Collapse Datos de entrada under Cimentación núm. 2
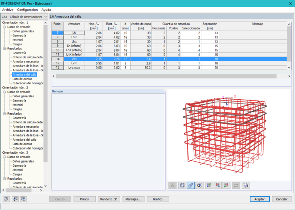The height and width of the screenshot is (210, 295). pyautogui.click(x=5, y=92)
